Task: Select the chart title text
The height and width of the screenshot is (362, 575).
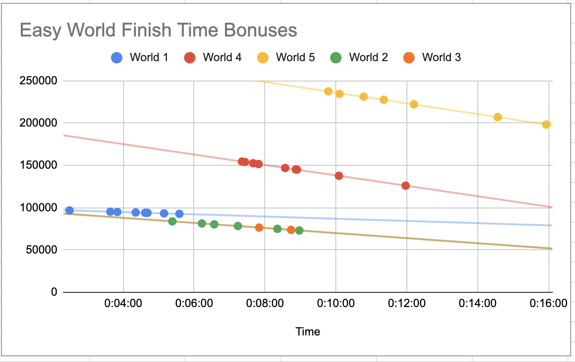Action: (x=158, y=31)
